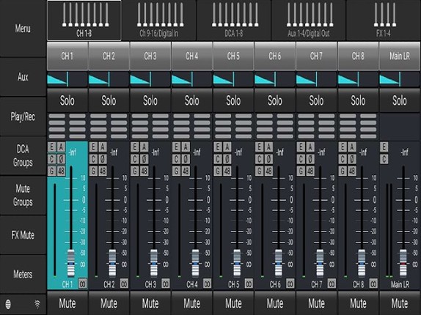Click the phase invert icon on CH 3
The image size is (421, 315).
[x=144, y=159]
